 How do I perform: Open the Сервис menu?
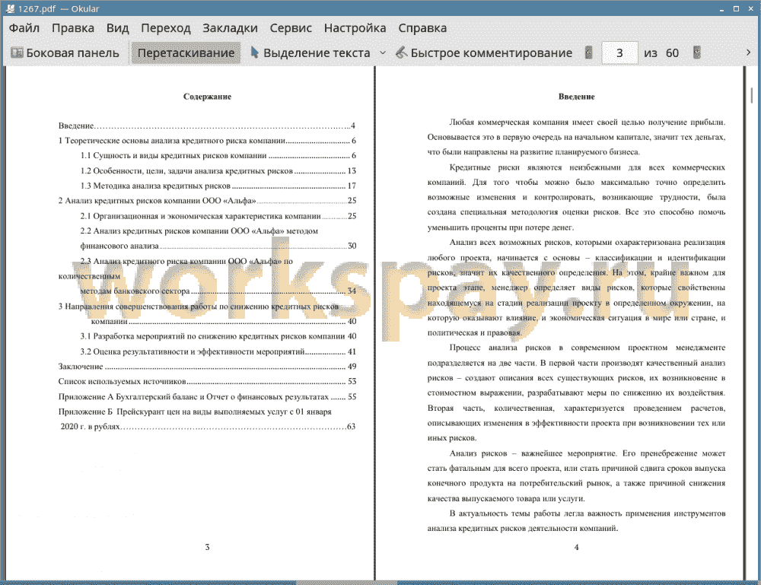pos(291,28)
